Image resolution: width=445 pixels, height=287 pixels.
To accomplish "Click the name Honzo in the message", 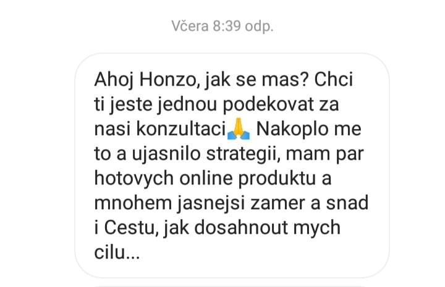I will [167, 80].
